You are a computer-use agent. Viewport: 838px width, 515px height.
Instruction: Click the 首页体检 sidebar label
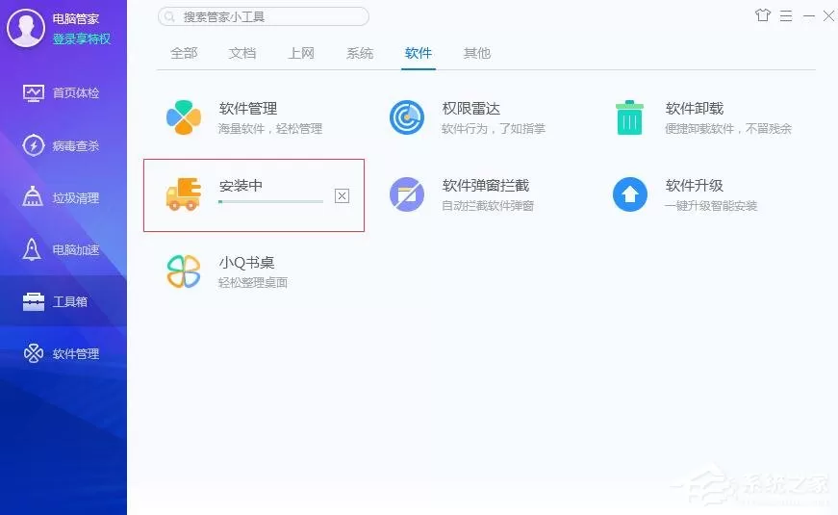tap(75, 93)
